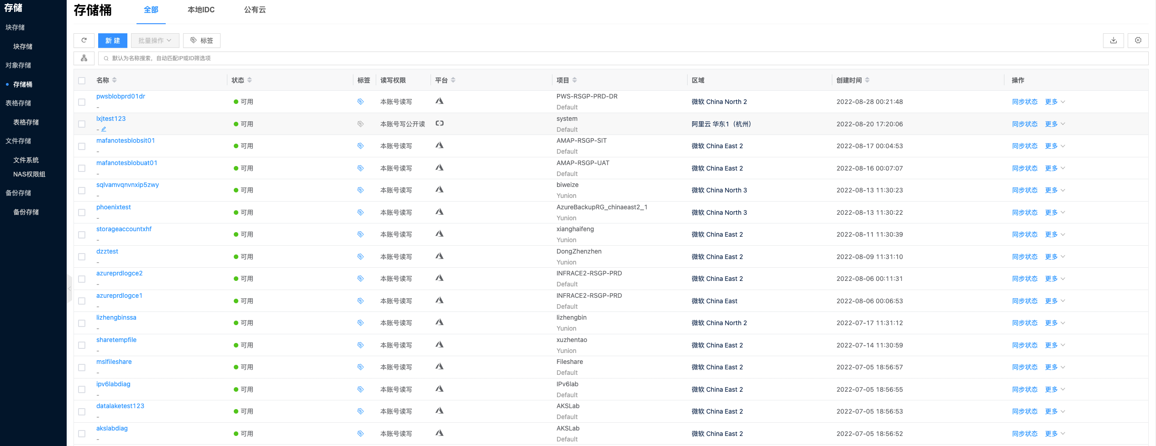The height and width of the screenshot is (446, 1156).
Task: Click the refresh list icon
Action: point(84,41)
